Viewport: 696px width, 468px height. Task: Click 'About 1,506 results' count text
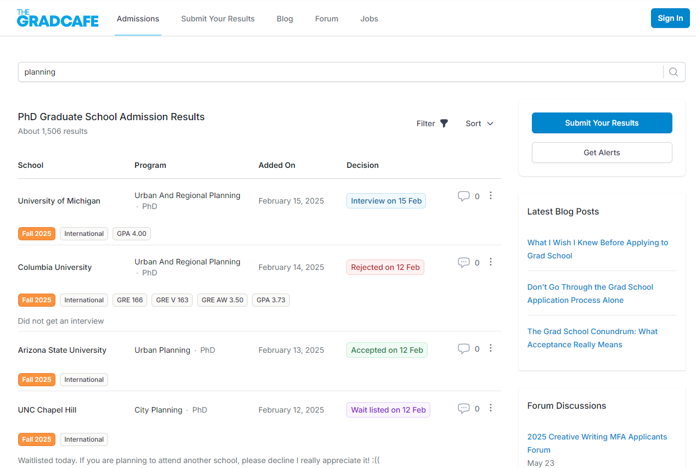[x=53, y=131]
